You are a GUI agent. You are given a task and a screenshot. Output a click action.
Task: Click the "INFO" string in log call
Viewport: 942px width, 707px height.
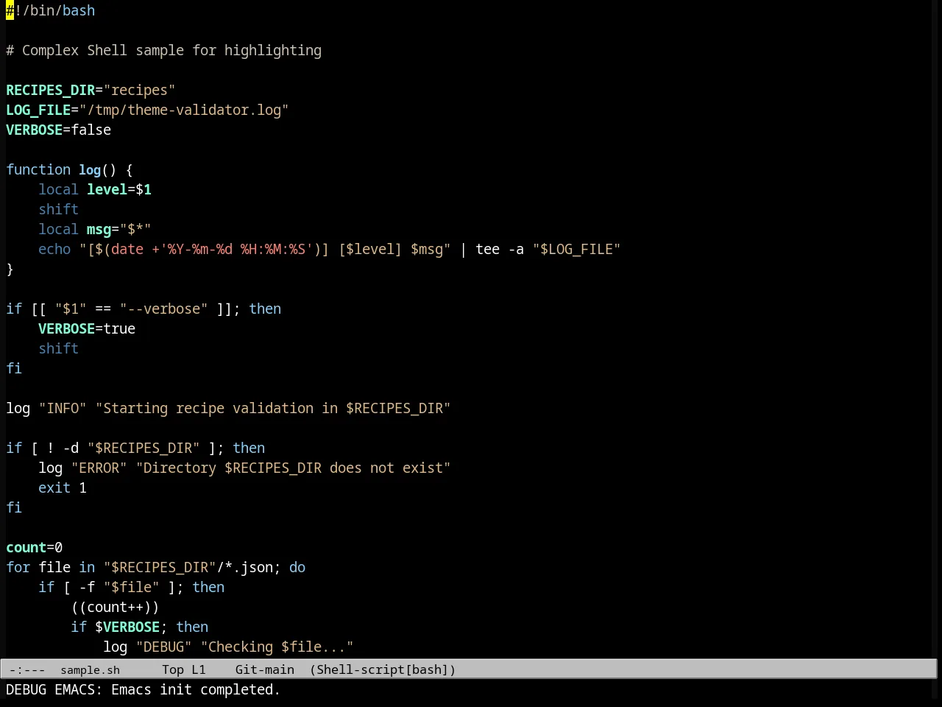pyautogui.click(x=63, y=408)
